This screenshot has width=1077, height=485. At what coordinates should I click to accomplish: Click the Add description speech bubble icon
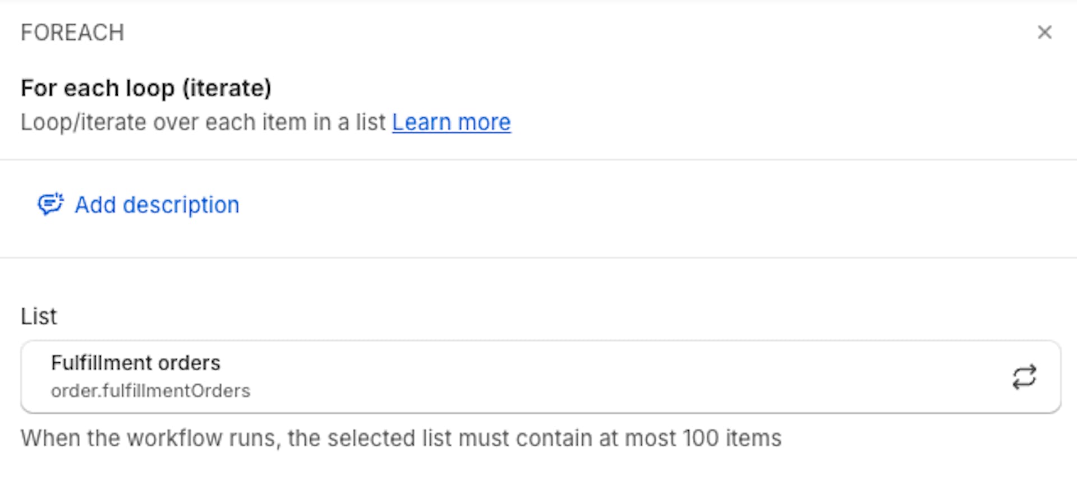pyautogui.click(x=50, y=205)
